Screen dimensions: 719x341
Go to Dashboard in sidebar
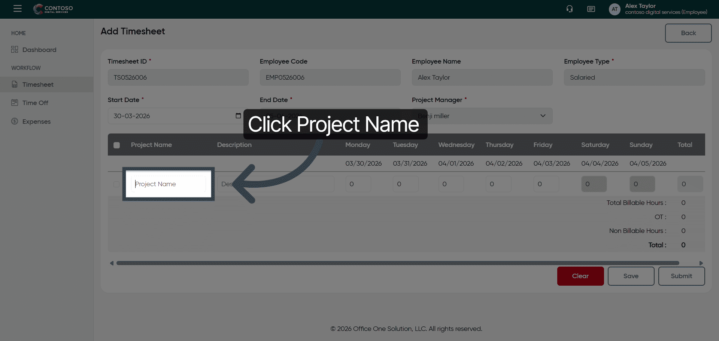click(x=39, y=50)
